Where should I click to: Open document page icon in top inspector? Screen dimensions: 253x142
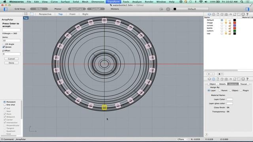point(218,14)
